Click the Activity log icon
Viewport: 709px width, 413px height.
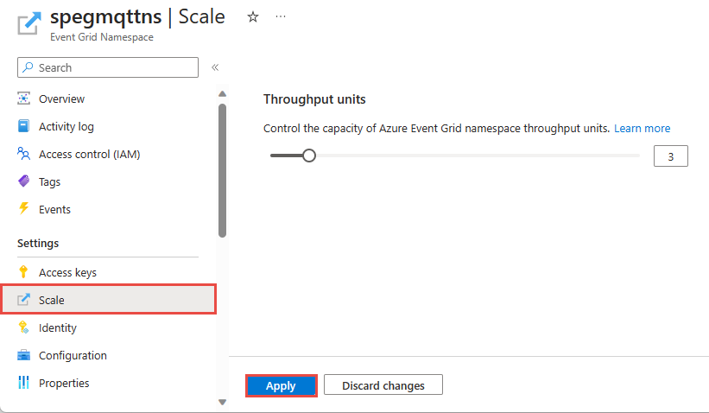click(x=24, y=126)
